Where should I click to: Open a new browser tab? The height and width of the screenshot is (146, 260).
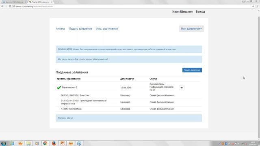[57, 2]
